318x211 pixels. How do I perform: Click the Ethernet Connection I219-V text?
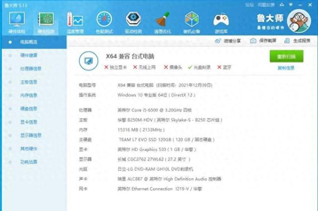point(160,189)
